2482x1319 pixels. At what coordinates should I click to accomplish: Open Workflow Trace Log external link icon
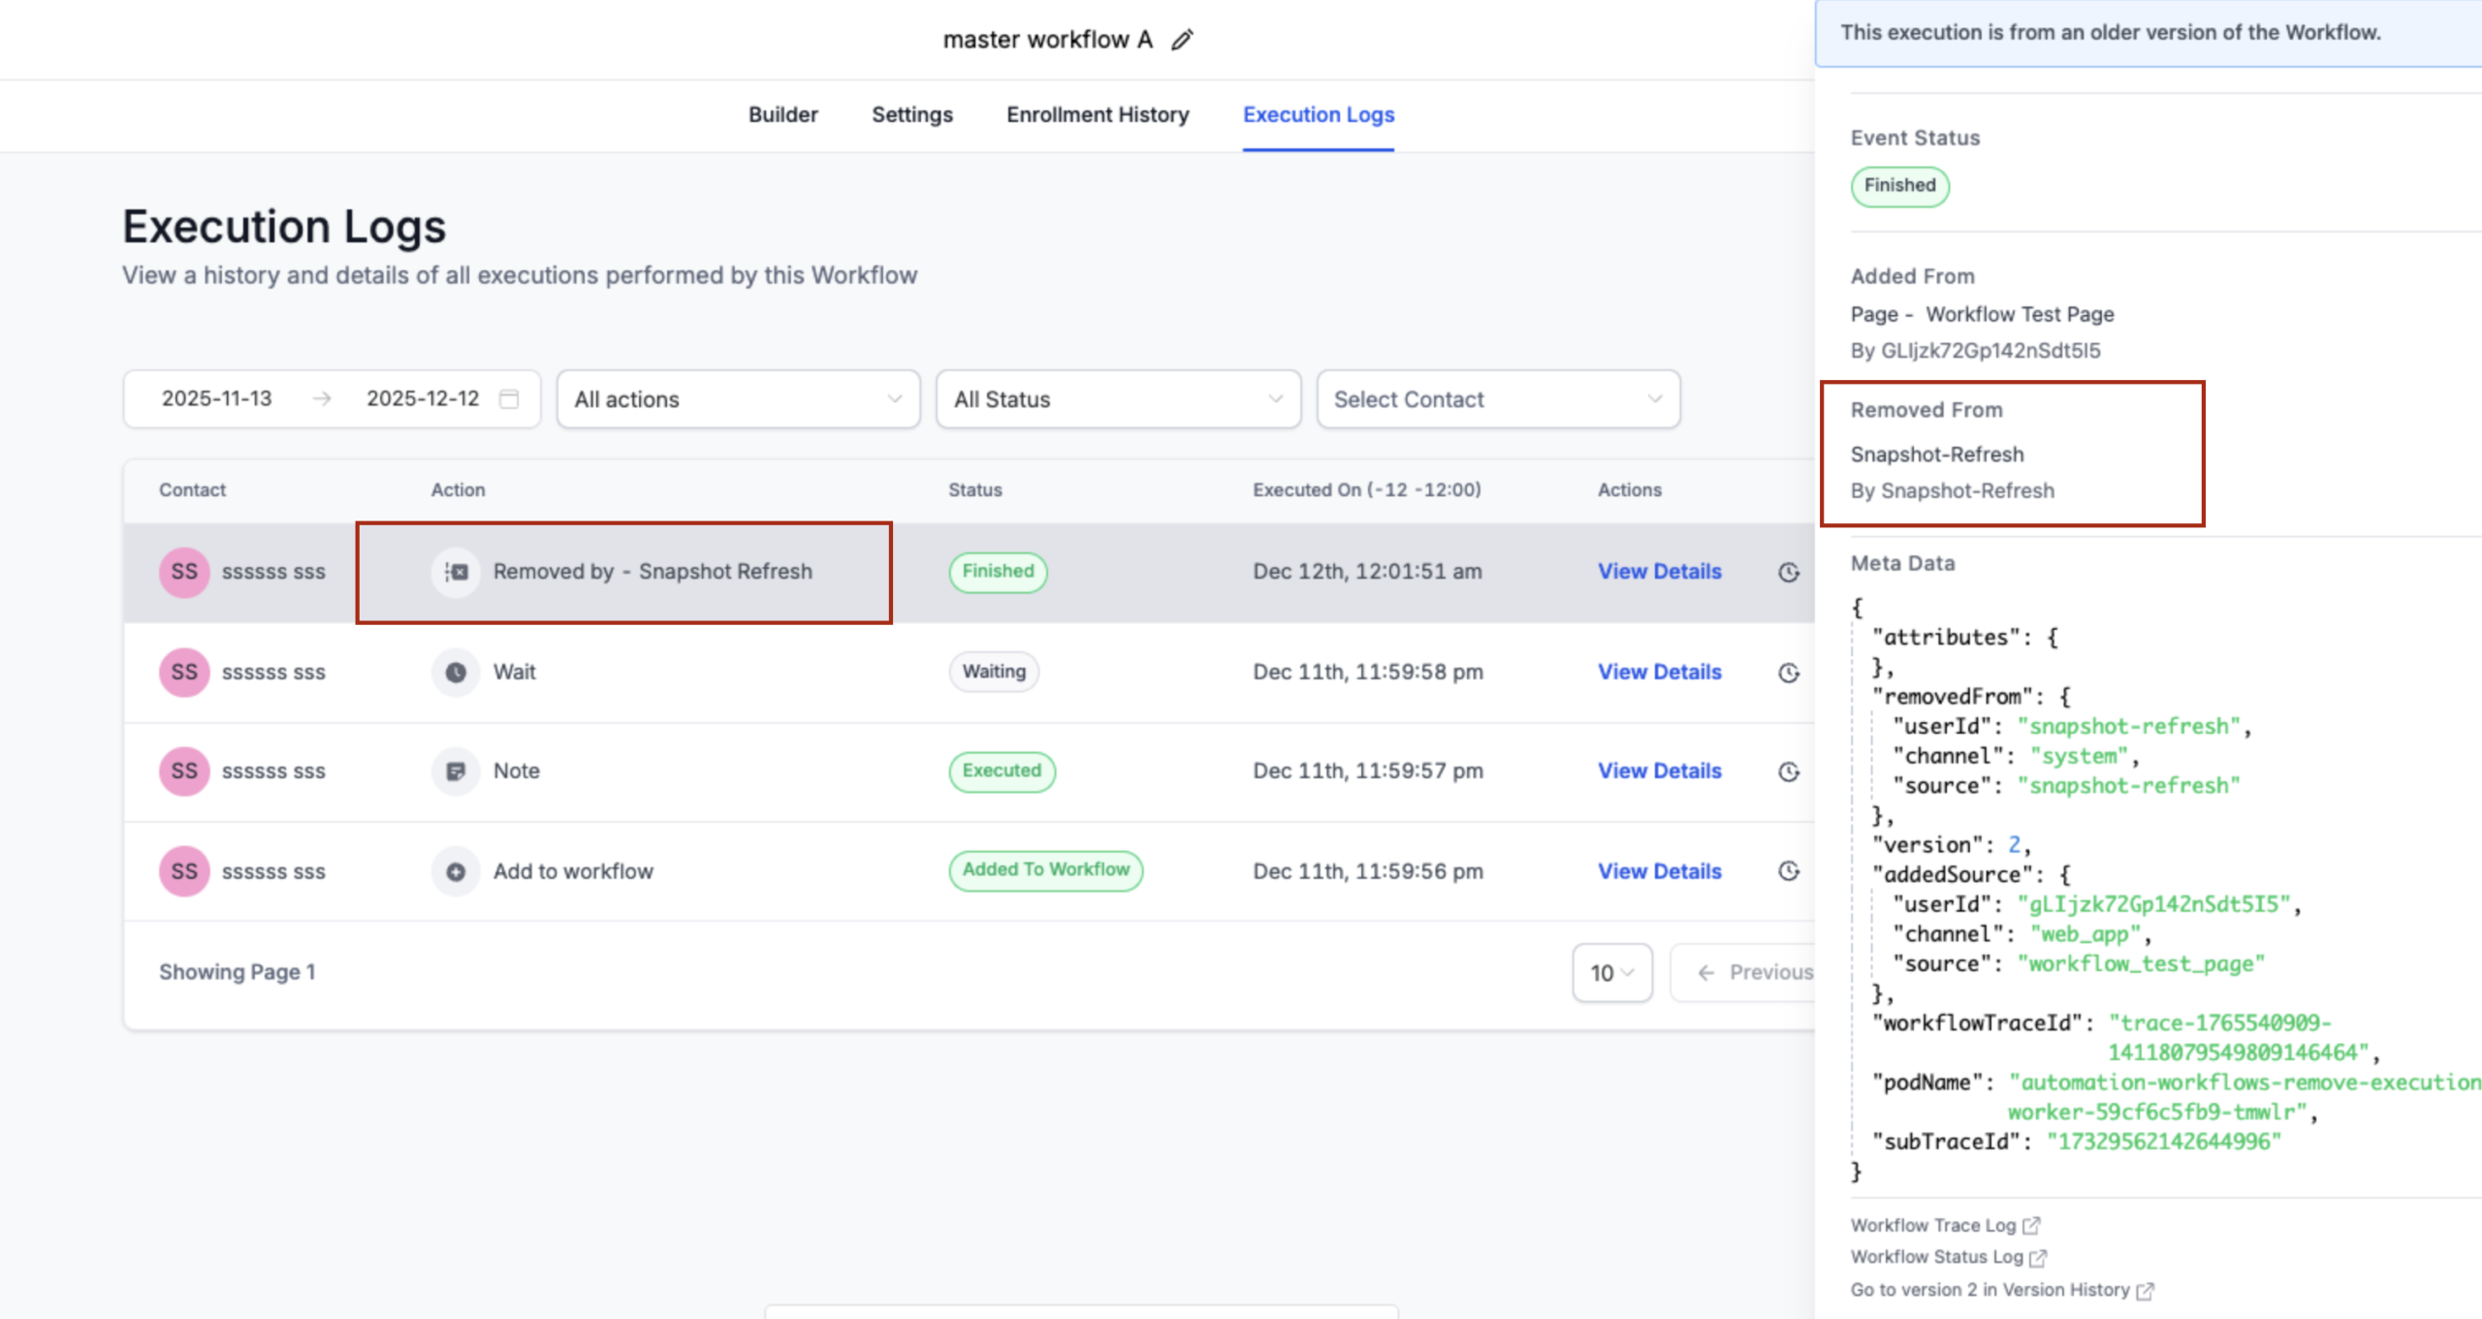(x=2034, y=1224)
